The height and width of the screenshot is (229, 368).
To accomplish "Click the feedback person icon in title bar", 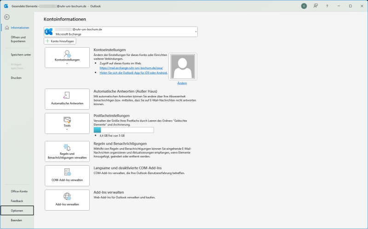I will tap(316, 6).
